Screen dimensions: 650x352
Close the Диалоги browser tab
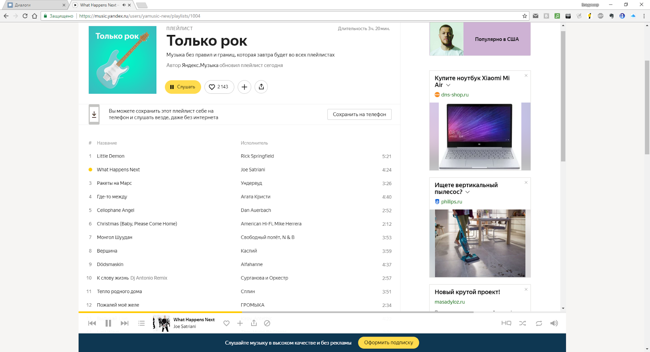coord(64,5)
